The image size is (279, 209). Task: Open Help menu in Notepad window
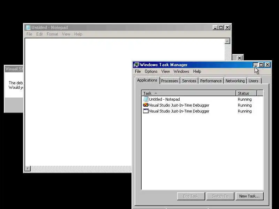[78, 34]
